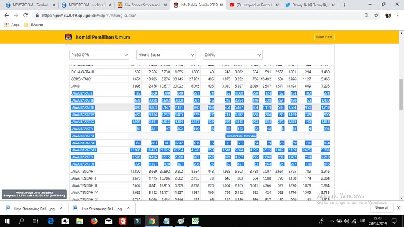
Task: Open File Explorer from the taskbar
Action: (80, 221)
